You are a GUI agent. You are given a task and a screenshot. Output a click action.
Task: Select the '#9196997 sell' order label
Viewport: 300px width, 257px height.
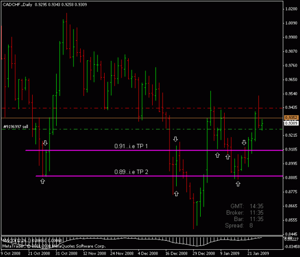(x=16, y=127)
